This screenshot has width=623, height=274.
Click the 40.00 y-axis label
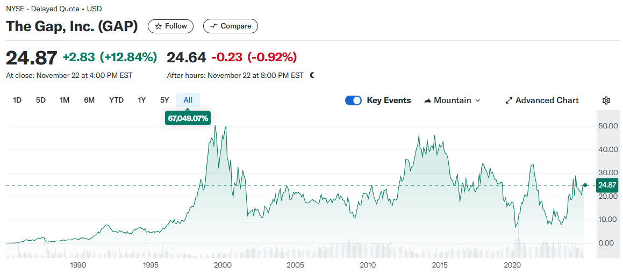[x=608, y=150]
